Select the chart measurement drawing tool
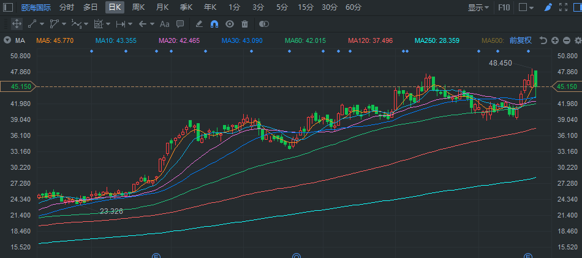Image resolution: width=582 pixels, height=258 pixels. click(99, 24)
